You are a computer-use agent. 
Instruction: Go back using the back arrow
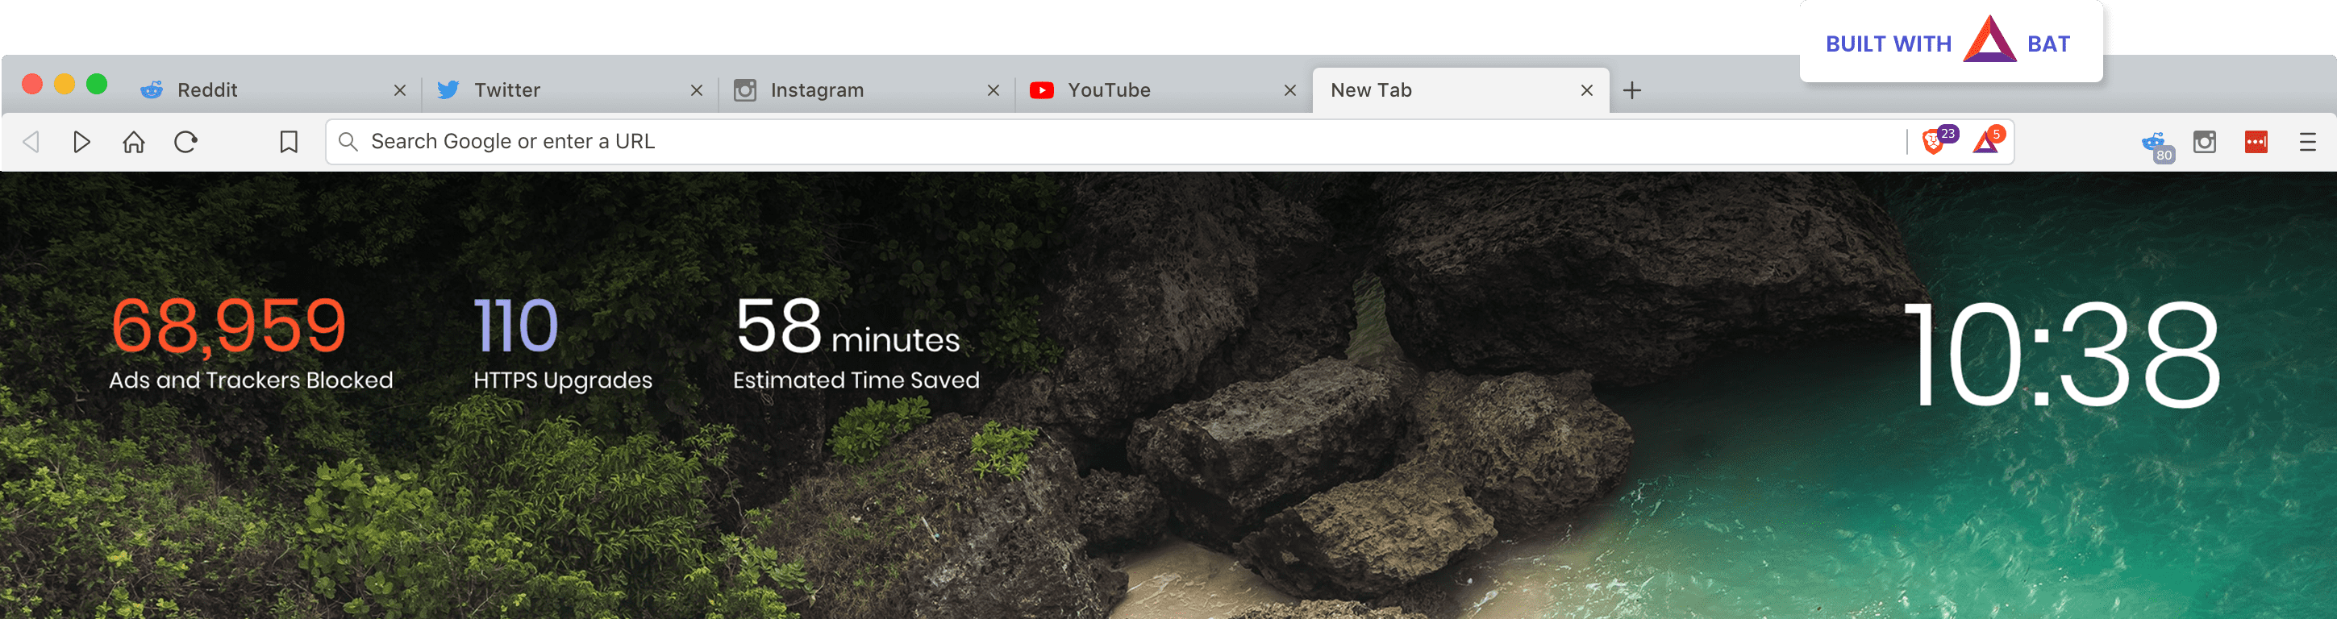[31, 141]
